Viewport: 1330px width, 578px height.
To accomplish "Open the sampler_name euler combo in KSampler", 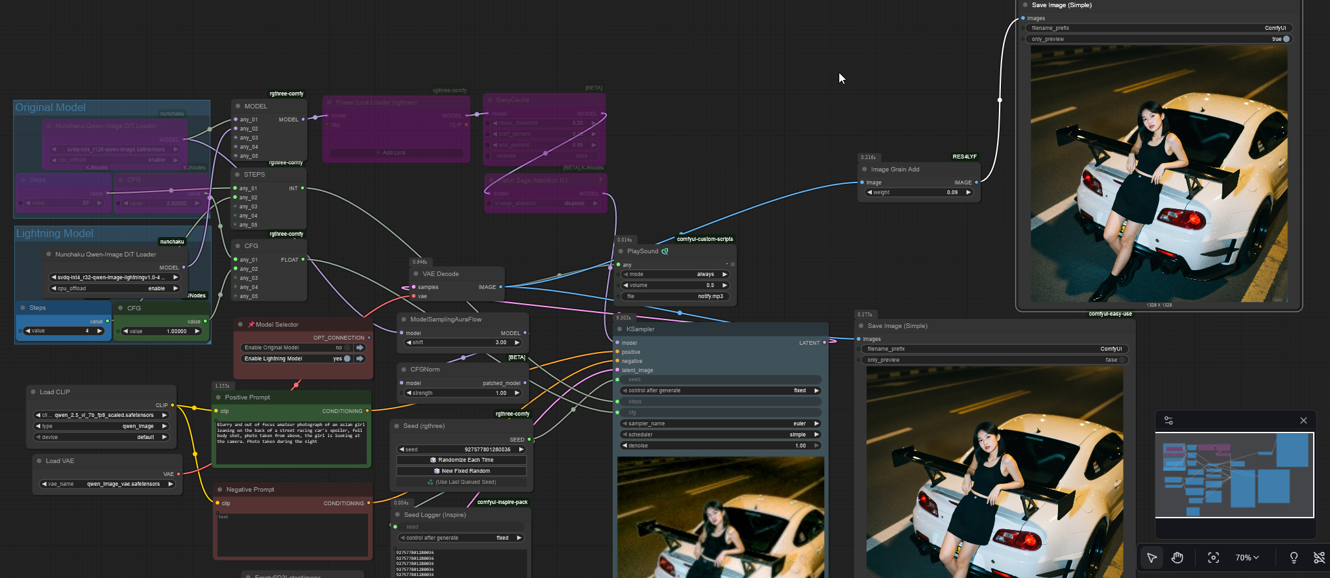I will click(x=720, y=423).
